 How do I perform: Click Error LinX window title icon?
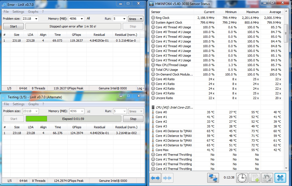coord(4,4)
